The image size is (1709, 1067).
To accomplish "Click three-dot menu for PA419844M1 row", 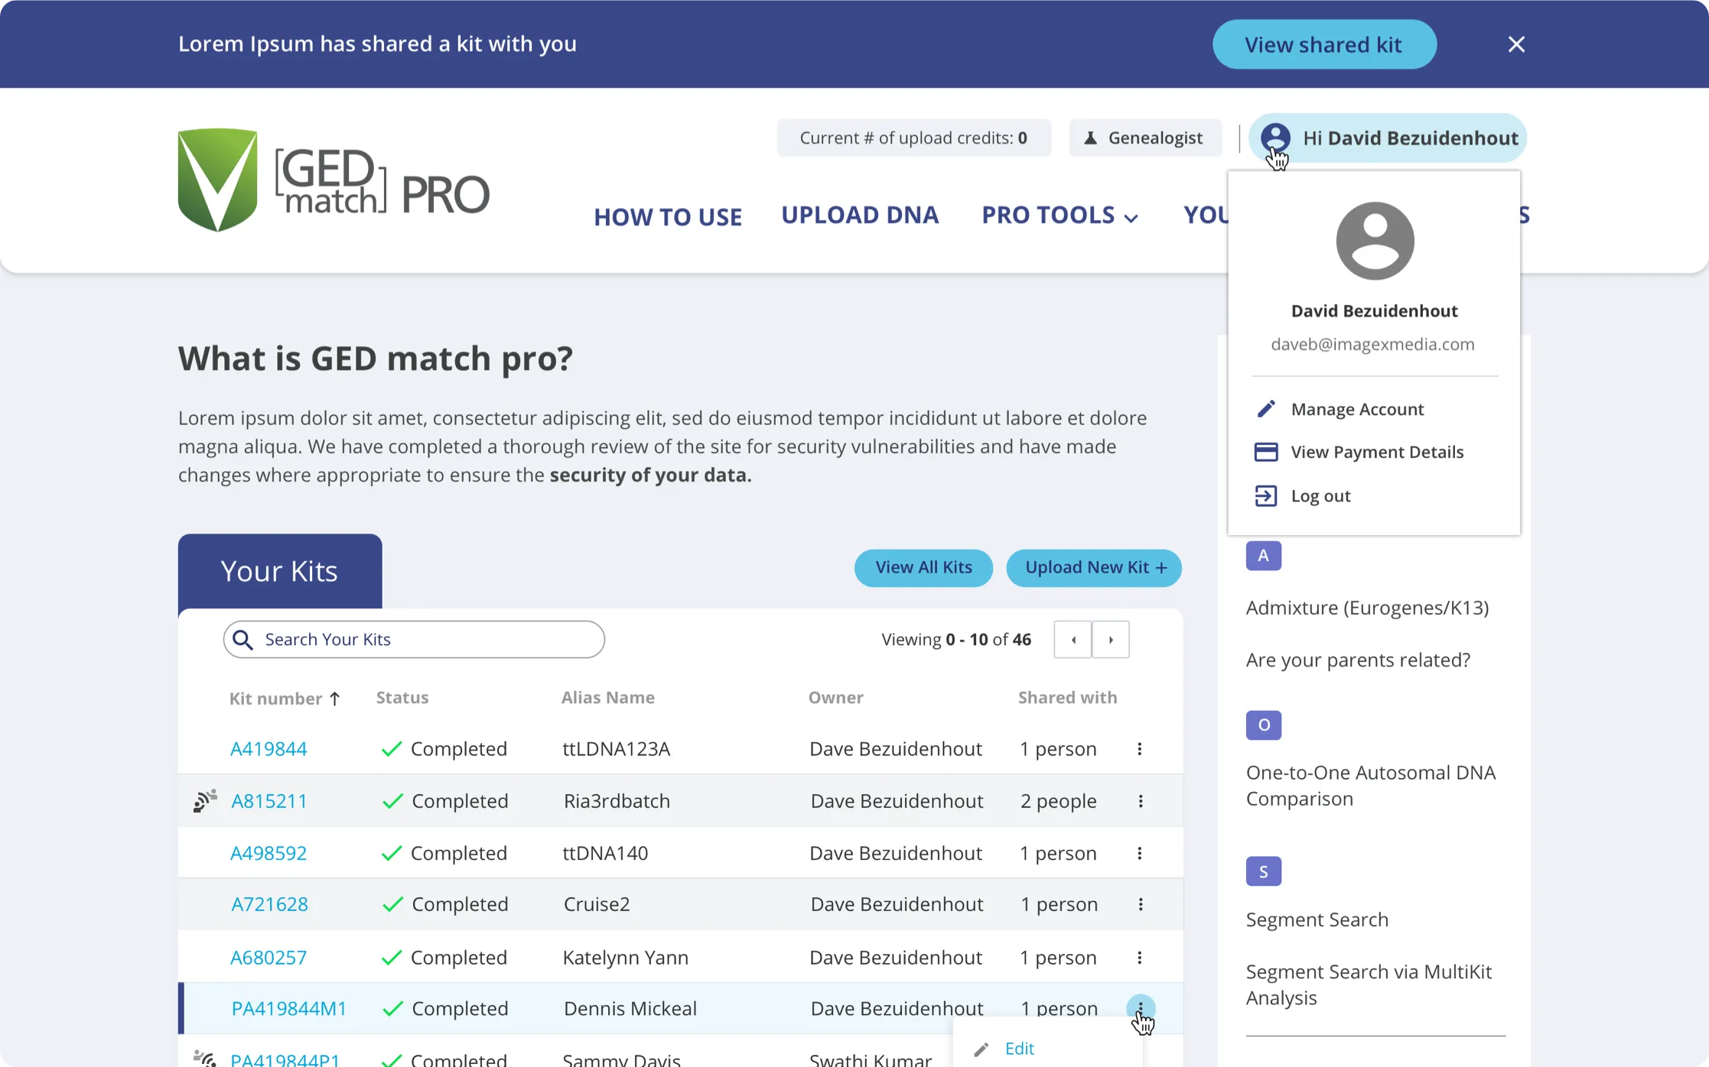I will (1141, 1008).
